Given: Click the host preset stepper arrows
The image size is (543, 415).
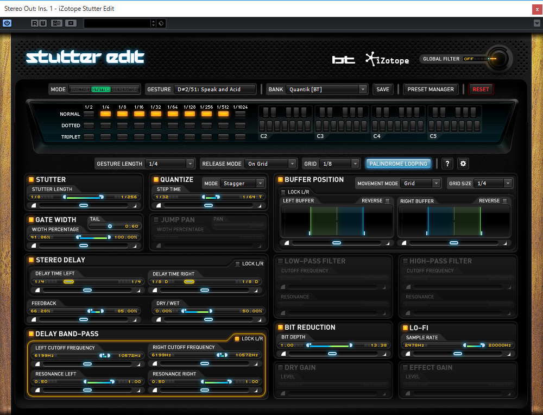Looking at the screenshot, I should click(x=154, y=23).
